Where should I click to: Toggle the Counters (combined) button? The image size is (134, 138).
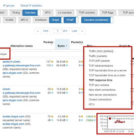coord(97,20)
